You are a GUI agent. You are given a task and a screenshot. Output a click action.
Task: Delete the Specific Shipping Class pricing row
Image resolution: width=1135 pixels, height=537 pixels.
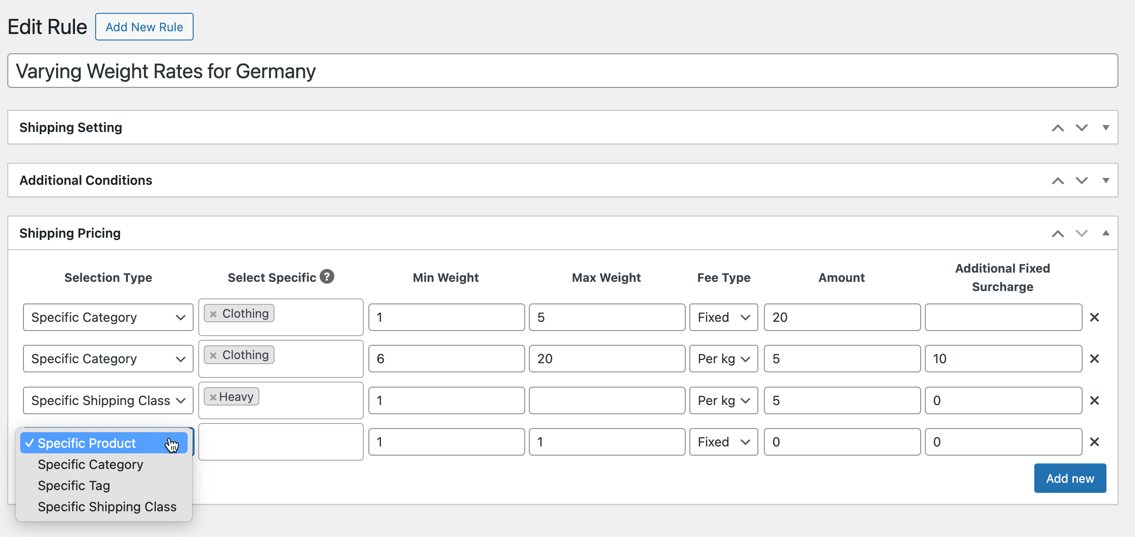pyautogui.click(x=1095, y=400)
